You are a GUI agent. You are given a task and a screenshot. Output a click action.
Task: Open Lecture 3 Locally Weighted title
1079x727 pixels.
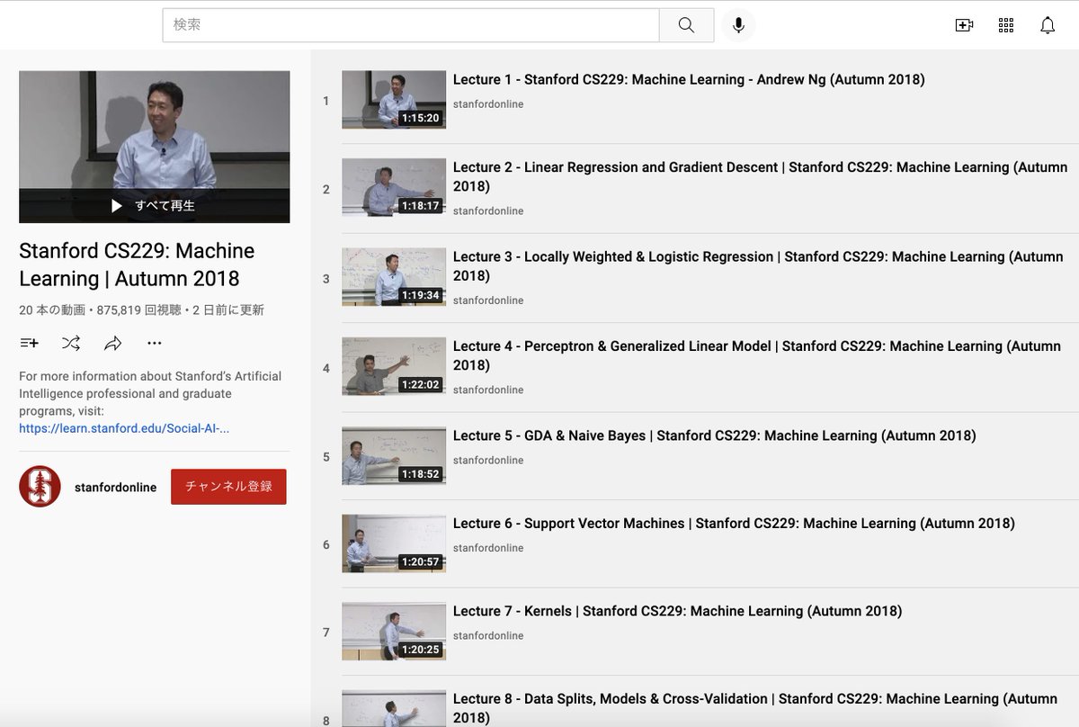[x=758, y=266]
